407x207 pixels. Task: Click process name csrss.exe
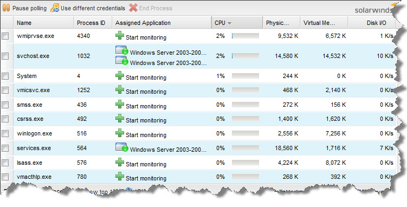click(30, 119)
